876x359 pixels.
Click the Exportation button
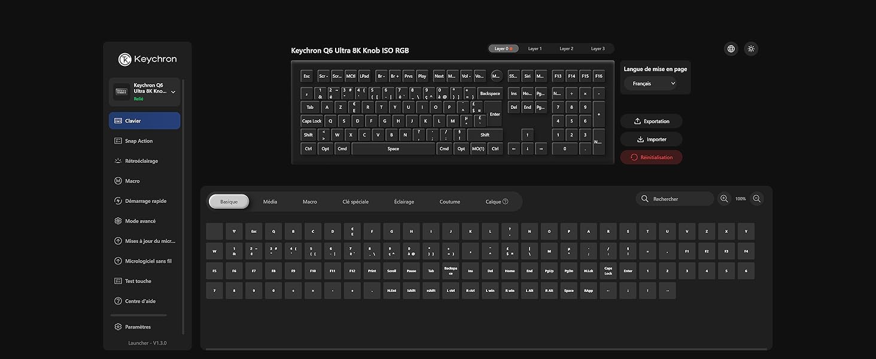point(651,121)
